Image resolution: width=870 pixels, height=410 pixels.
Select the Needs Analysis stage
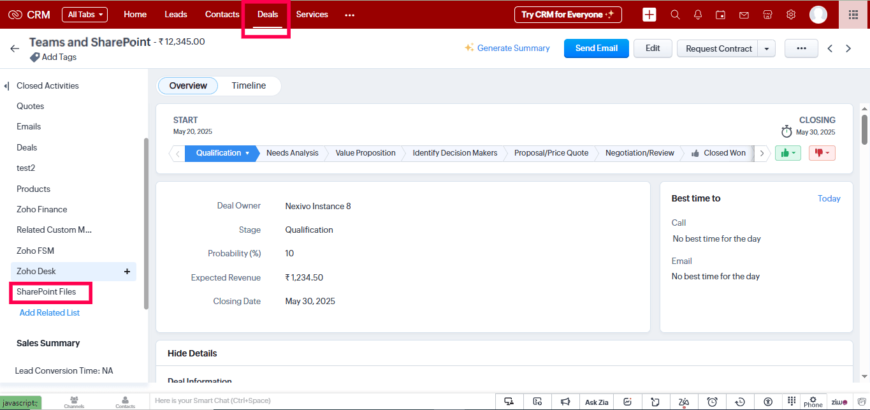292,153
